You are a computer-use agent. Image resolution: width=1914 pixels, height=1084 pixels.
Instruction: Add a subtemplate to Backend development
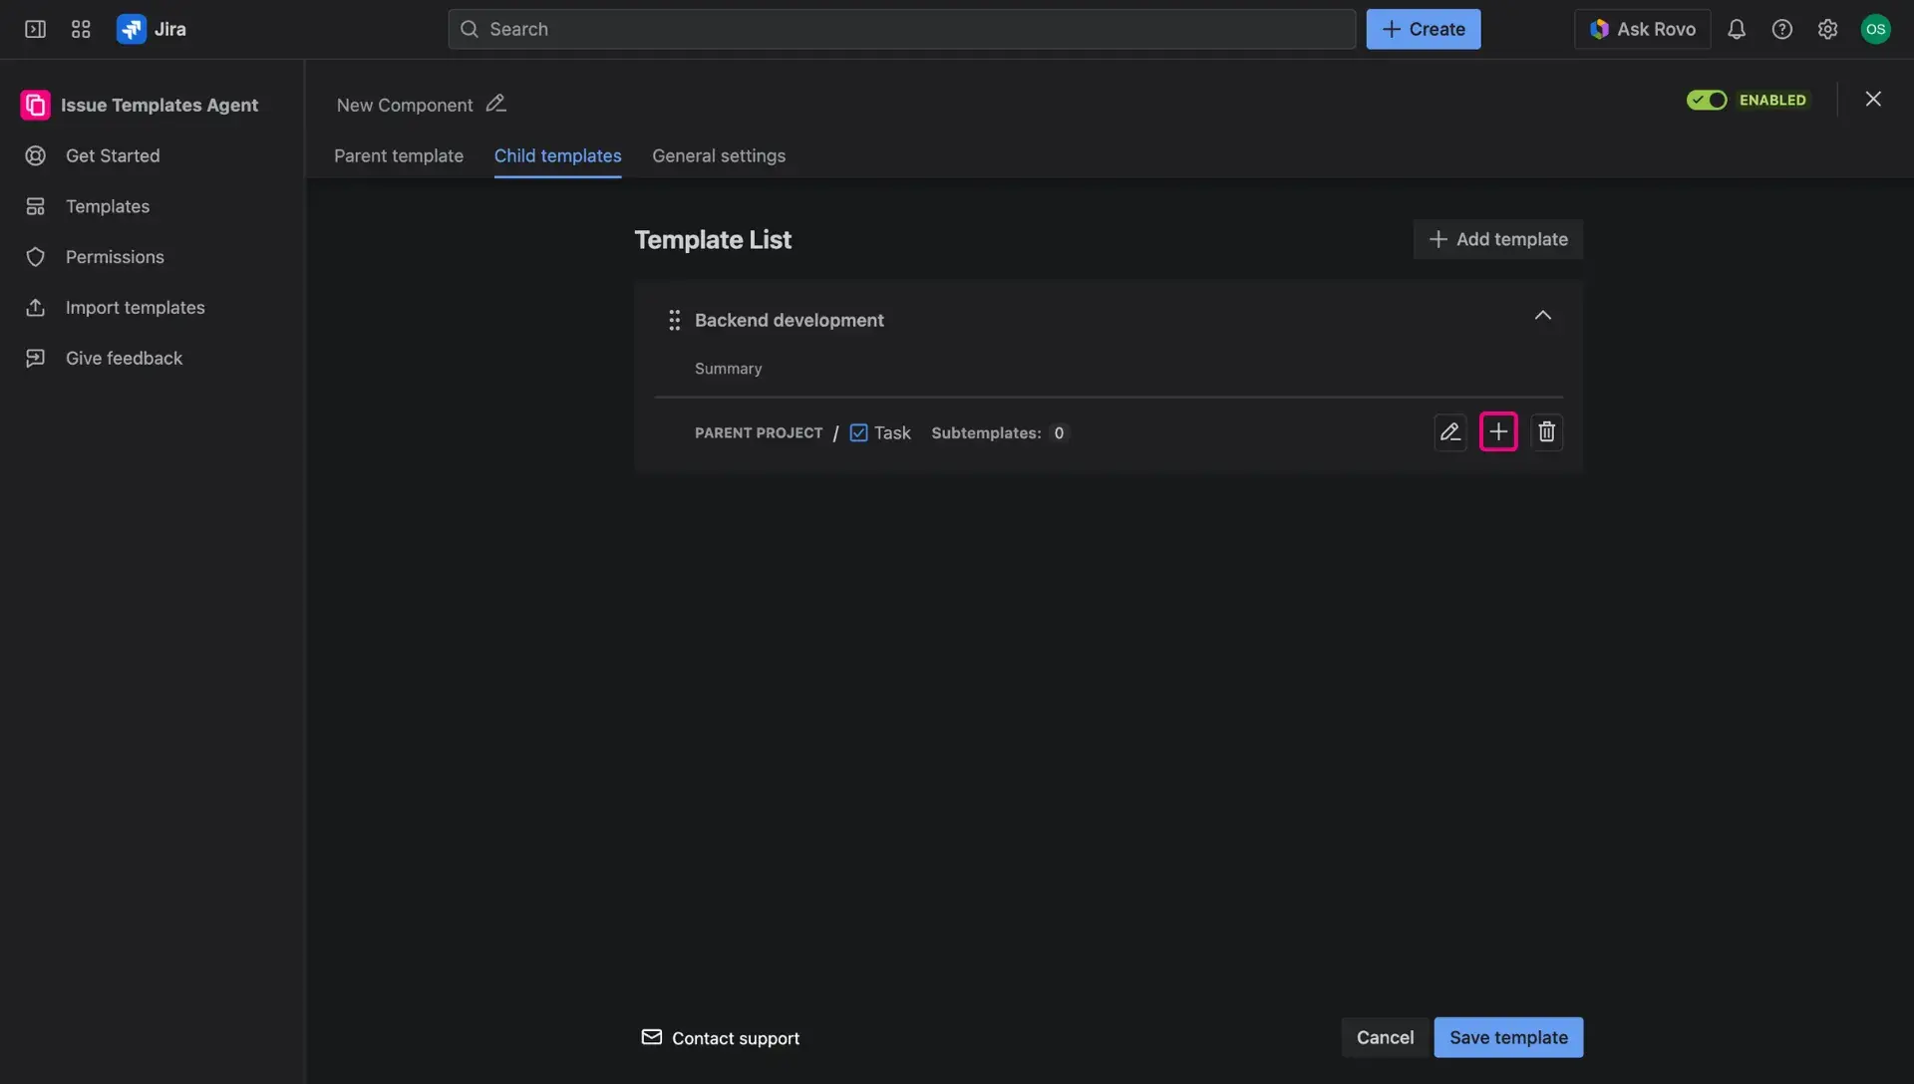coord(1498,431)
